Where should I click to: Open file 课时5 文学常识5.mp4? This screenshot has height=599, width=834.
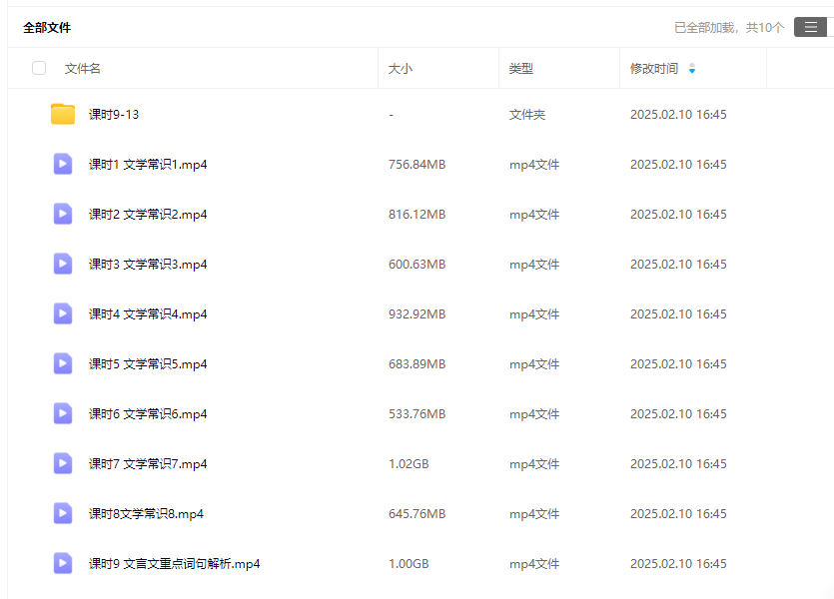point(148,364)
